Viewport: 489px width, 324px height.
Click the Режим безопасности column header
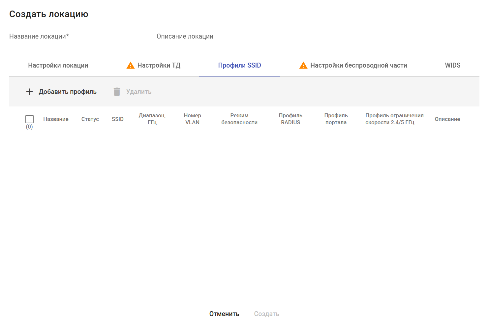point(239,119)
